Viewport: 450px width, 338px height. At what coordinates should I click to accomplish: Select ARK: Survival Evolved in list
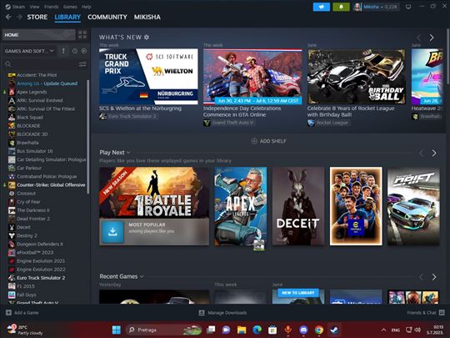click(x=40, y=100)
